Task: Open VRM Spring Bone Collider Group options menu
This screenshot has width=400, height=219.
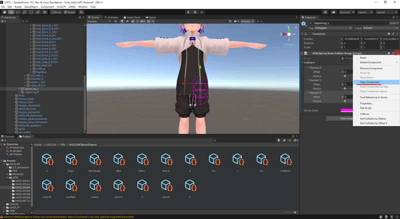Action: tap(397, 53)
